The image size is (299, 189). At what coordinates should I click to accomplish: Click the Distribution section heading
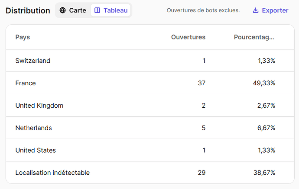tap(28, 10)
